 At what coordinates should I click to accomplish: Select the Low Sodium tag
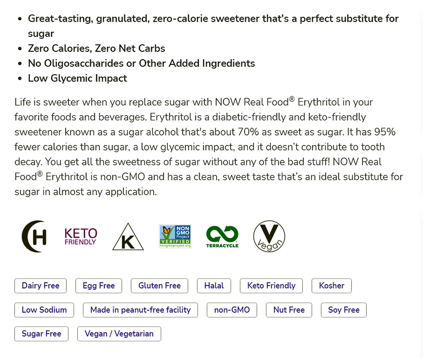[x=44, y=310]
